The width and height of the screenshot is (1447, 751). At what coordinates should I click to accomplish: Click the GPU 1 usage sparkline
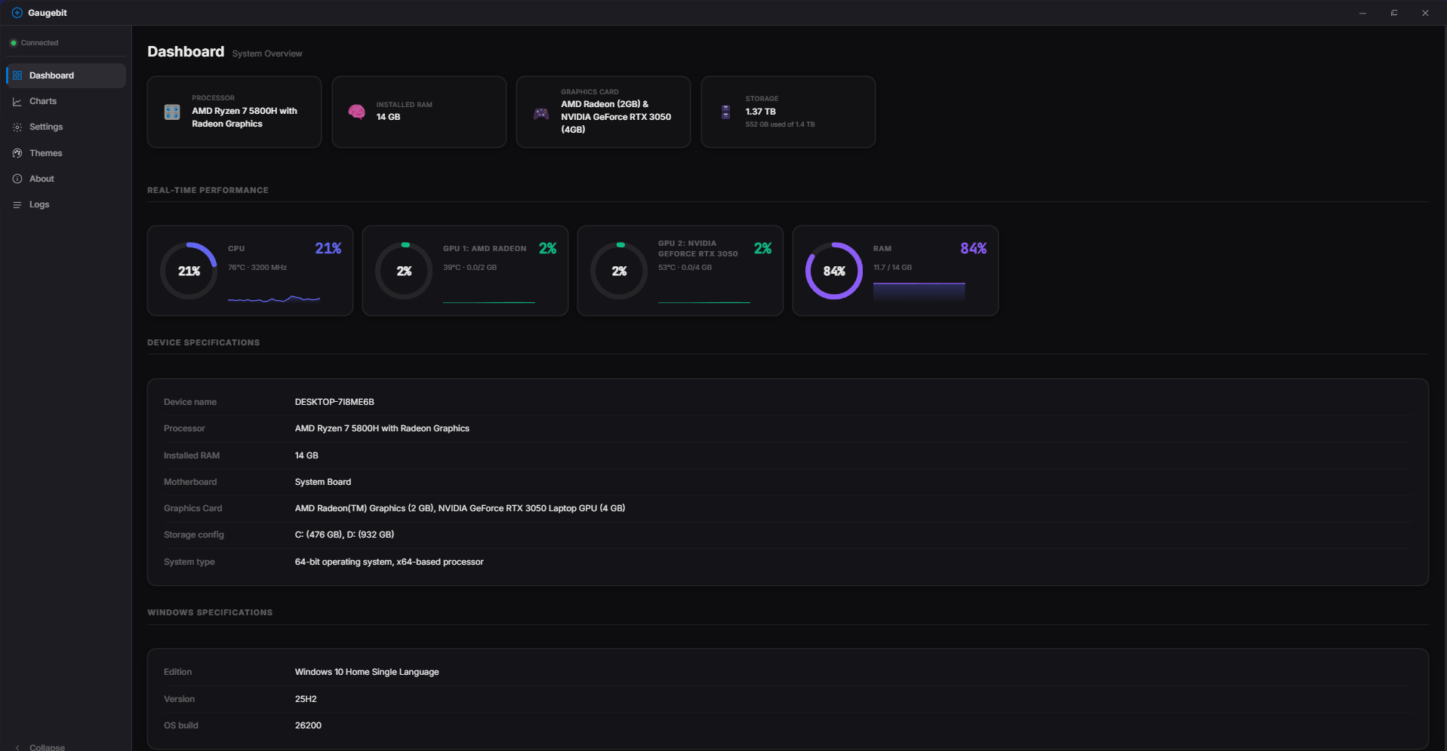pyautogui.click(x=489, y=302)
